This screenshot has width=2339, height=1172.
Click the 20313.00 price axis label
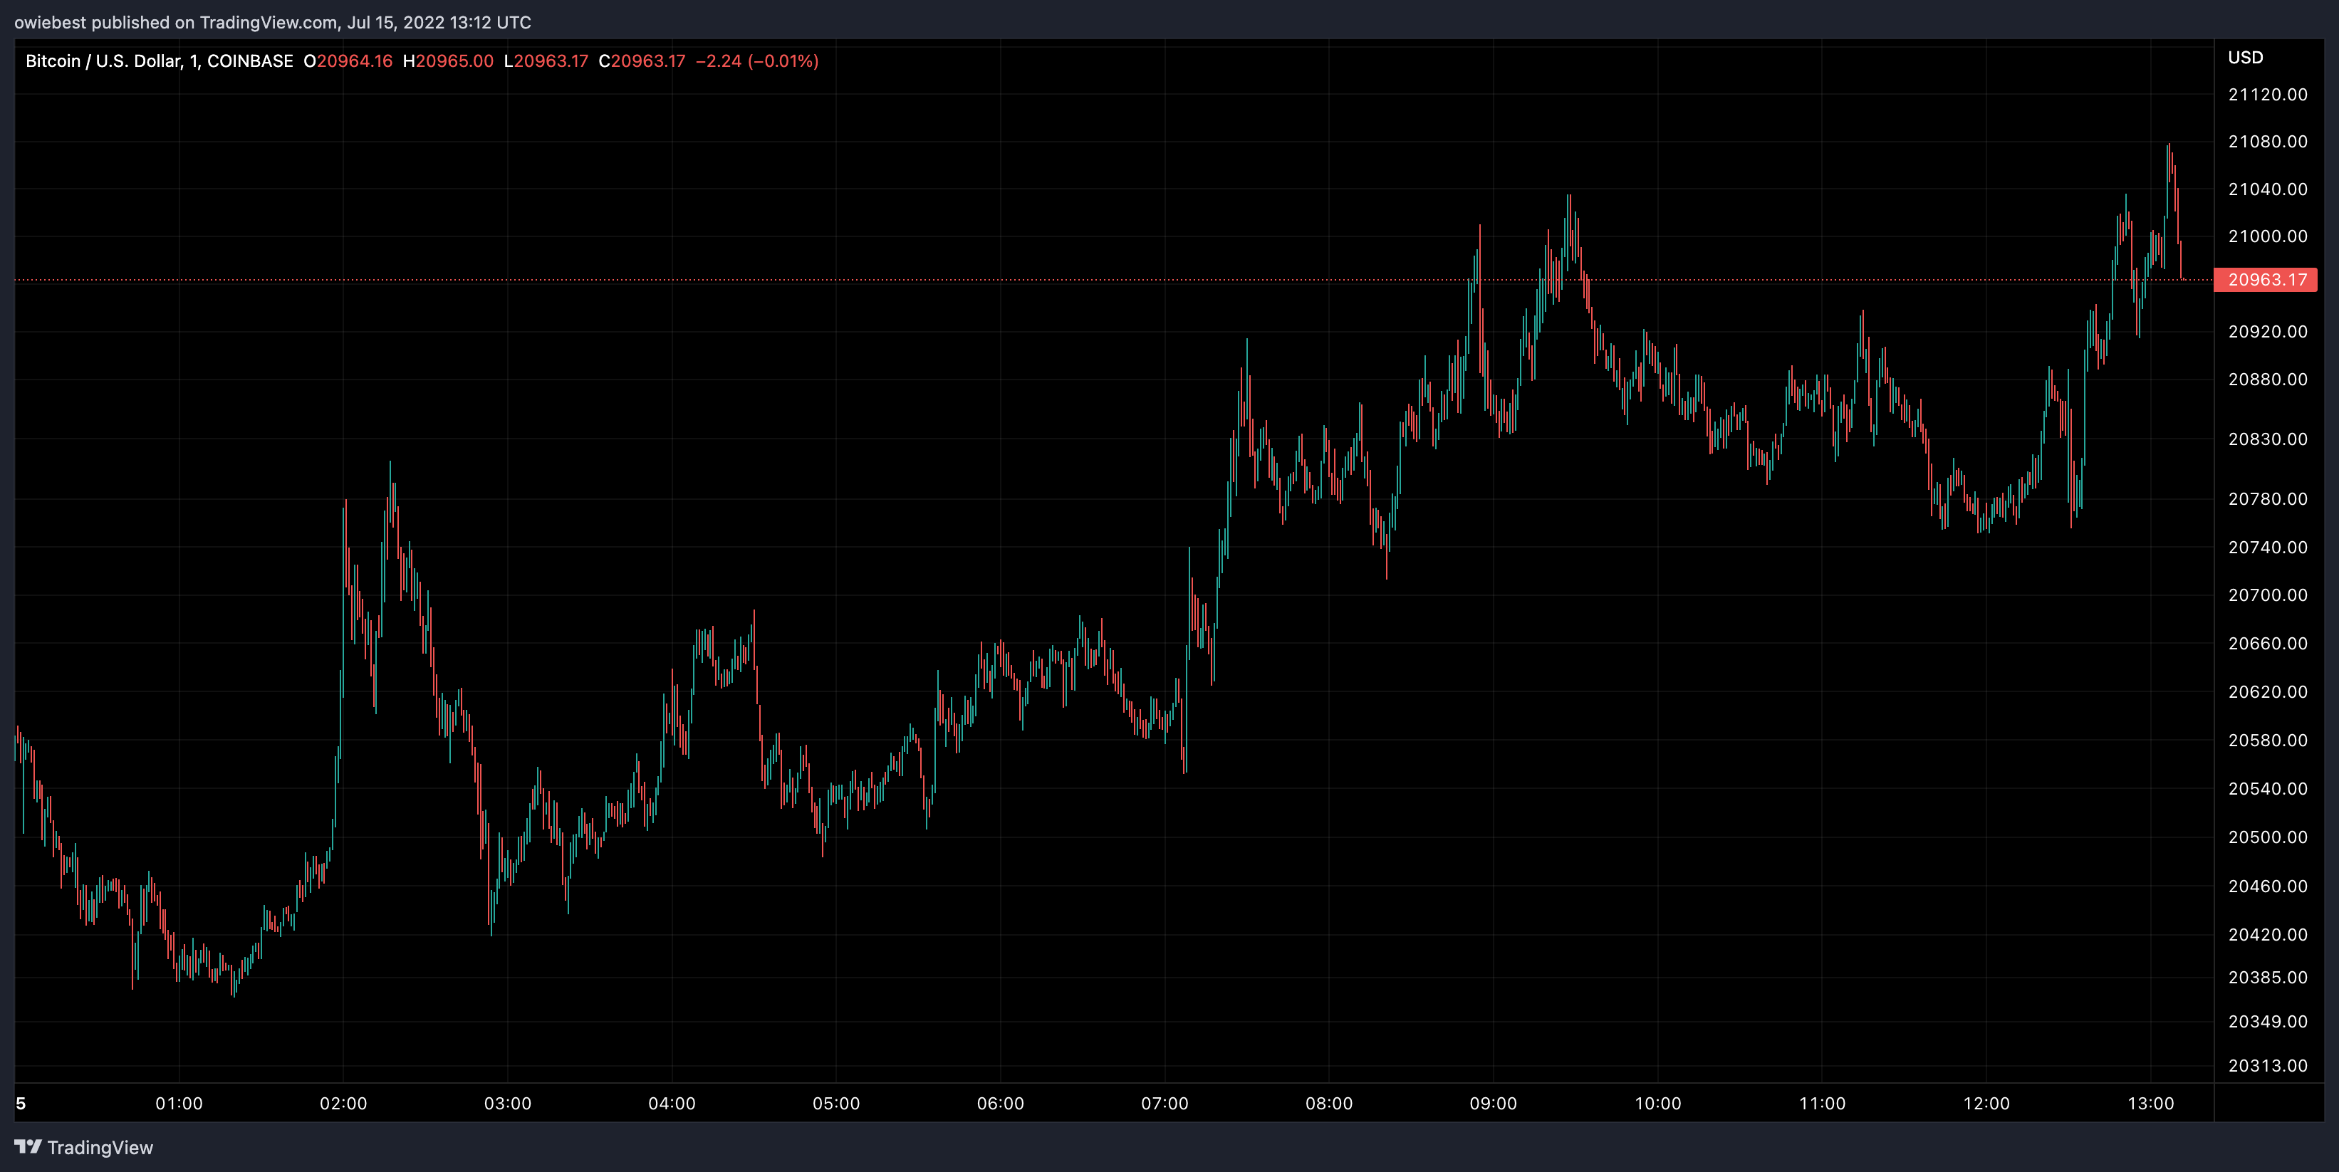pyautogui.click(x=2267, y=1066)
